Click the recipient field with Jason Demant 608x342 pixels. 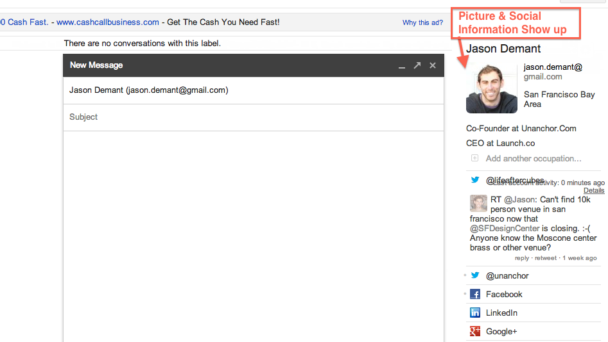click(254, 90)
